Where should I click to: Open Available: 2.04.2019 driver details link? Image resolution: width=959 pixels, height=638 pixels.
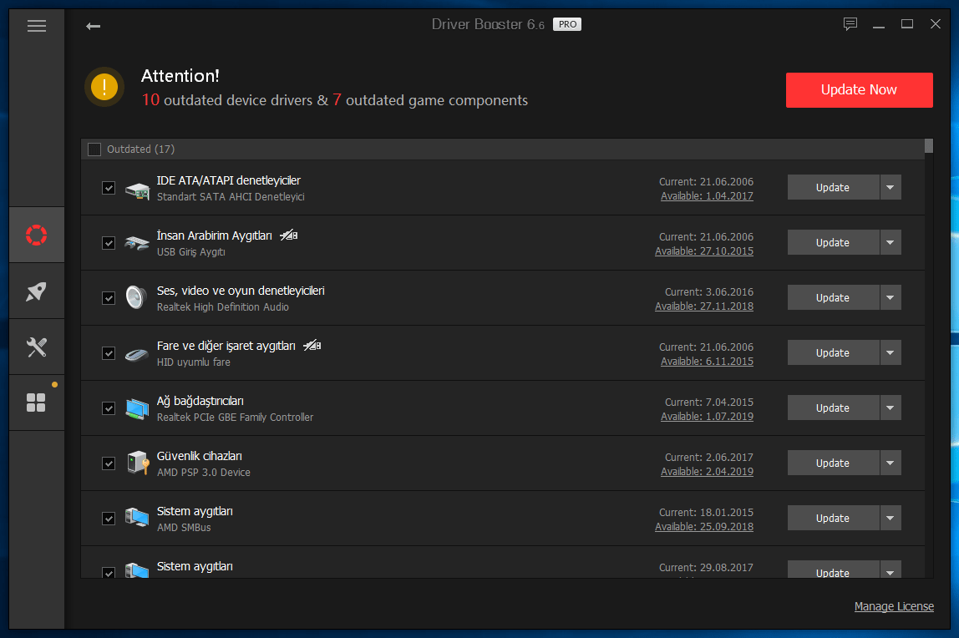pyautogui.click(x=707, y=471)
